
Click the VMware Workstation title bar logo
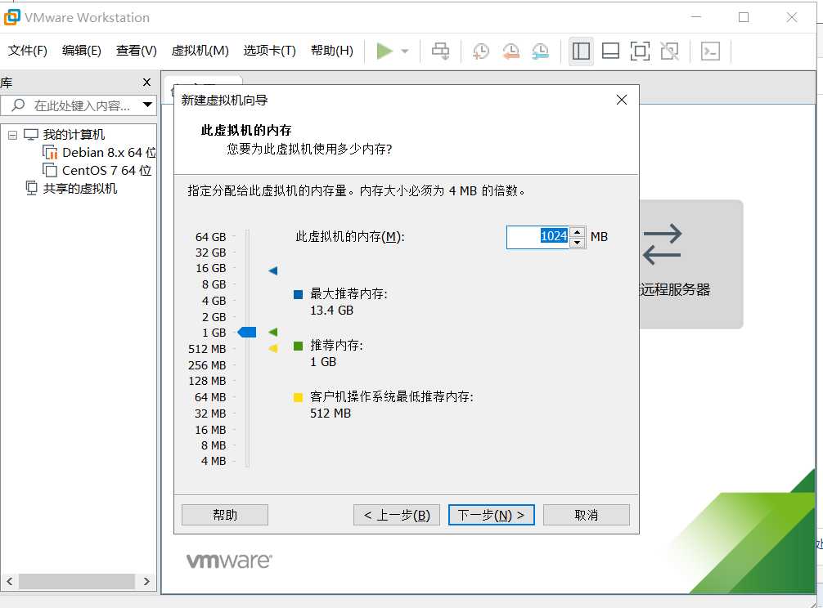(x=11, y=17)
